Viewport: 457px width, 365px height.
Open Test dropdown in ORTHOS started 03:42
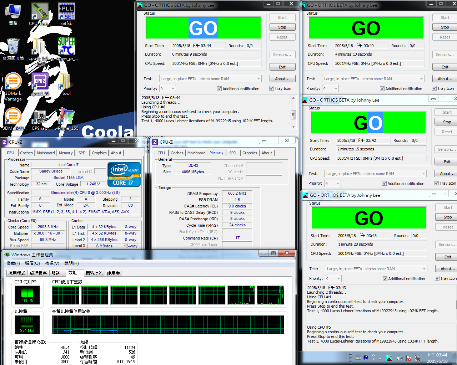tap(375, 174)
